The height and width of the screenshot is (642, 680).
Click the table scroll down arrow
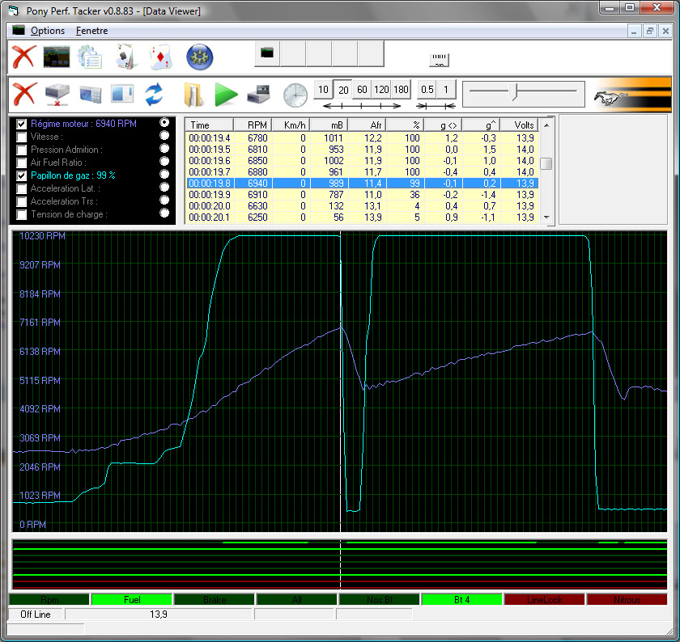pos(546,218)
